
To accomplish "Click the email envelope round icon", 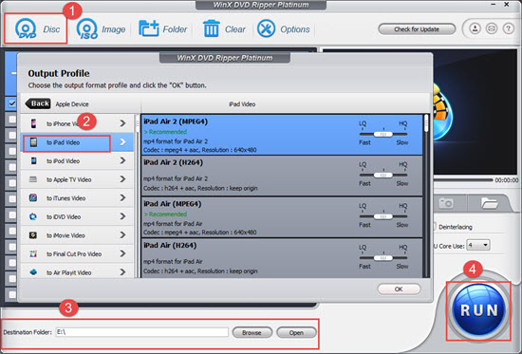I will click(x=492, y=28).
